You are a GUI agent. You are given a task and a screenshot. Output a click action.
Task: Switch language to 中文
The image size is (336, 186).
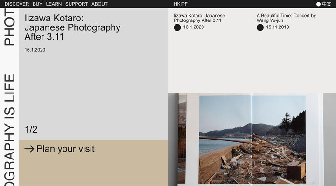pos(327,4)
